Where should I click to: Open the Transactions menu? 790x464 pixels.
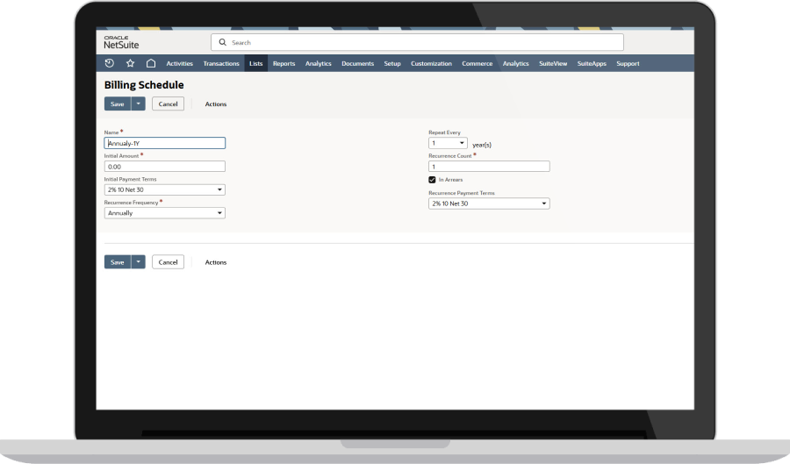tap(220, 63)
